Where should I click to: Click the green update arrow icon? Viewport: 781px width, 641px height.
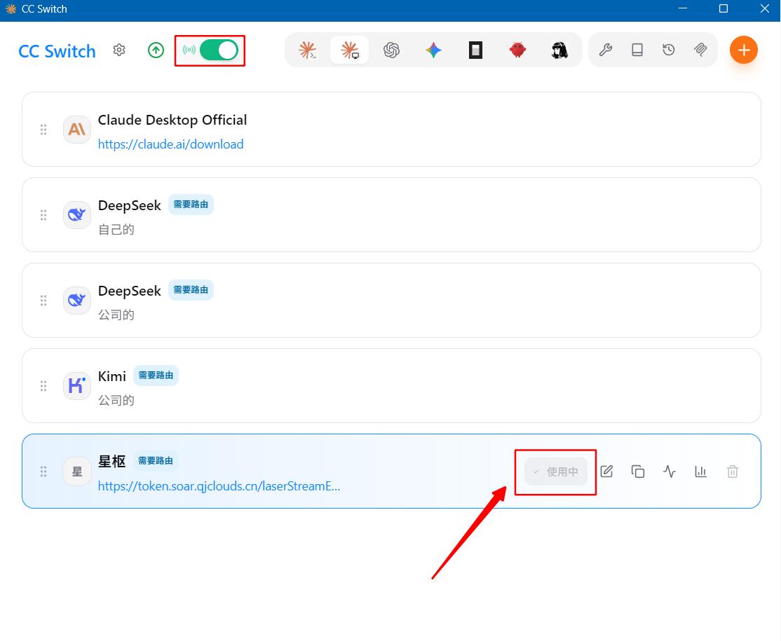pos(156,50)
